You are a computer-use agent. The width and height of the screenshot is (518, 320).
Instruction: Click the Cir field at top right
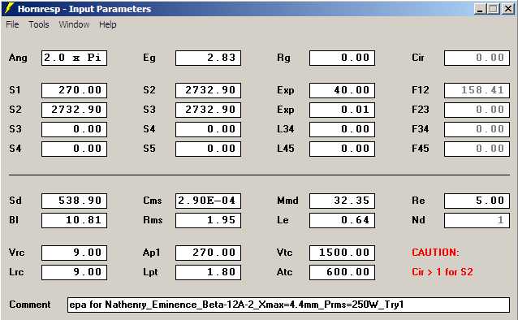tap(477, 58)
